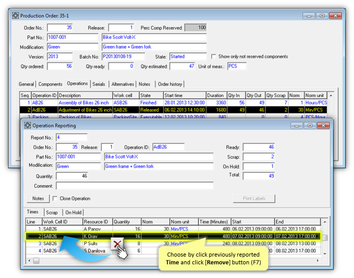This screenshot has width=354, height=278.
Task: Click the Qty ordered field
Action: 60,66
